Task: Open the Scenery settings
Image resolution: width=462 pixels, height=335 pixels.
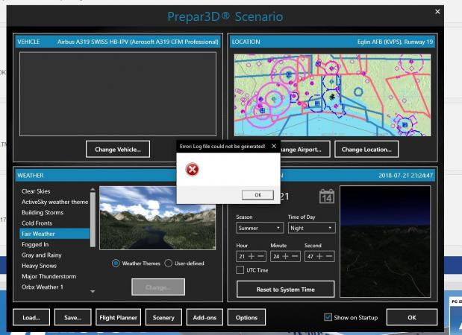Action: point(163,317)
